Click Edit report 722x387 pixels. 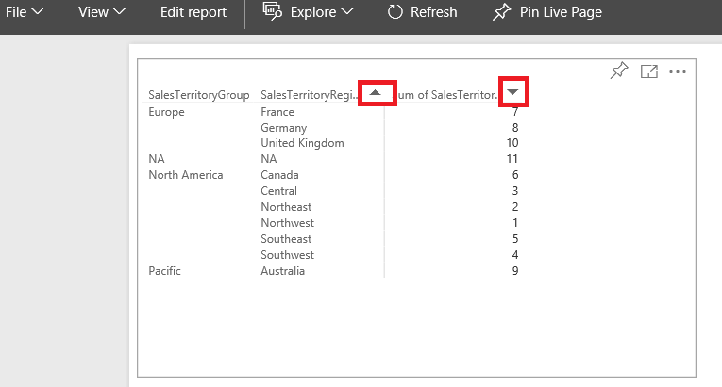[x=193, y=12]
